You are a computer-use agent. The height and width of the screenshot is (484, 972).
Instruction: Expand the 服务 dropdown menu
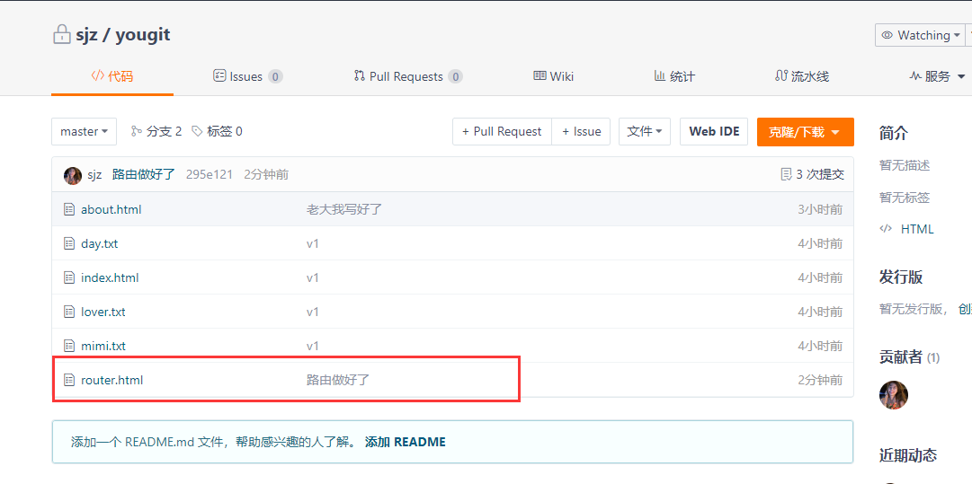(937, 76)
